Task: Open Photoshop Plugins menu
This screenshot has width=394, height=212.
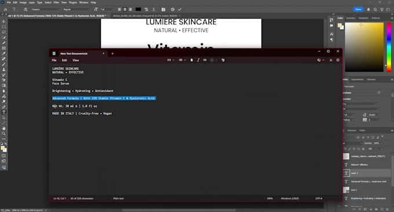Action: click(73, 2)
